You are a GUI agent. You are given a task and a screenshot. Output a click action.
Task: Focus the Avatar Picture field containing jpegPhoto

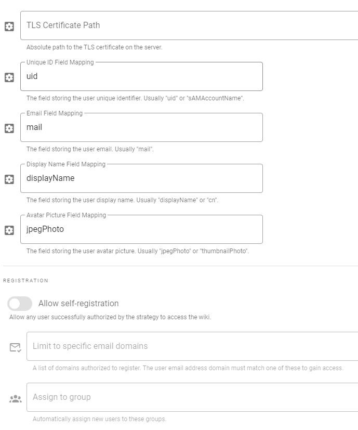coord(141,229)
